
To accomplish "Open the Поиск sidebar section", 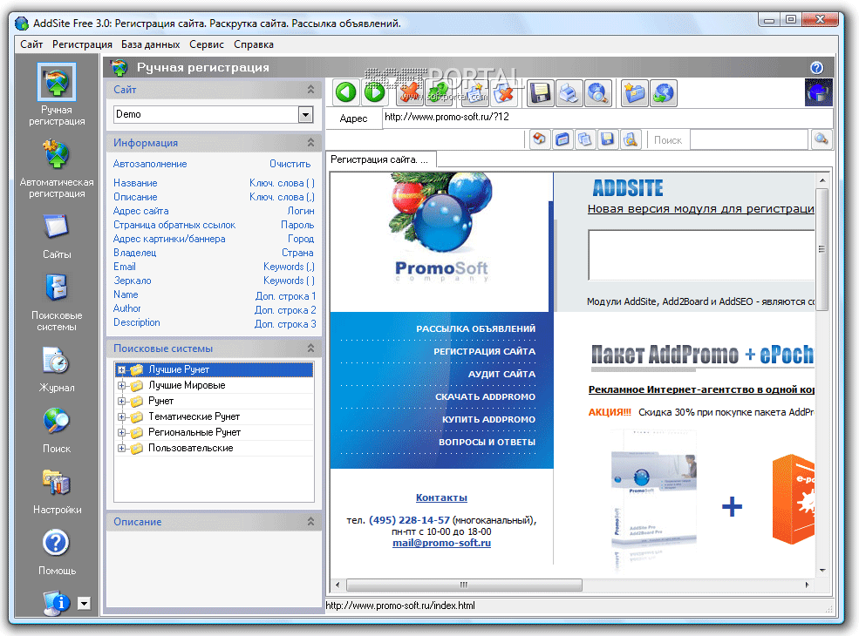I will point(57,430).
